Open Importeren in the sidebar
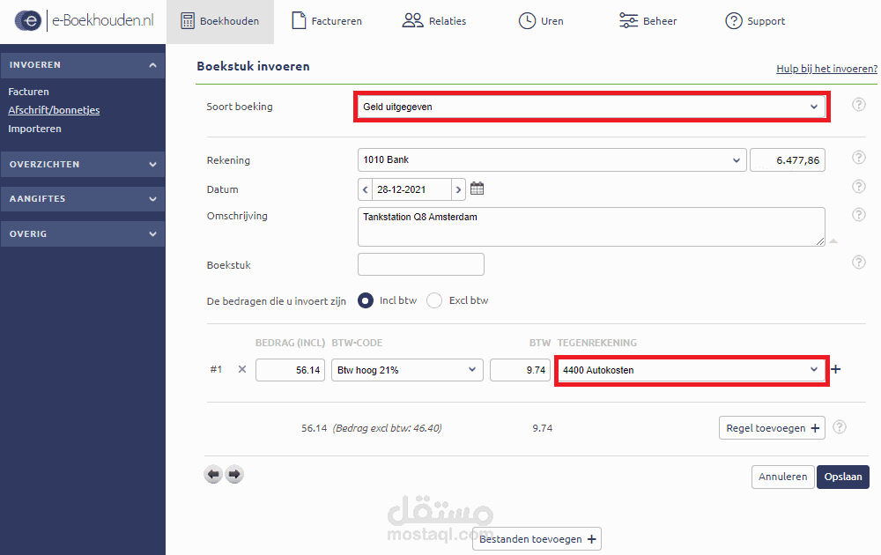881x555 pixels. coord(35,129)
